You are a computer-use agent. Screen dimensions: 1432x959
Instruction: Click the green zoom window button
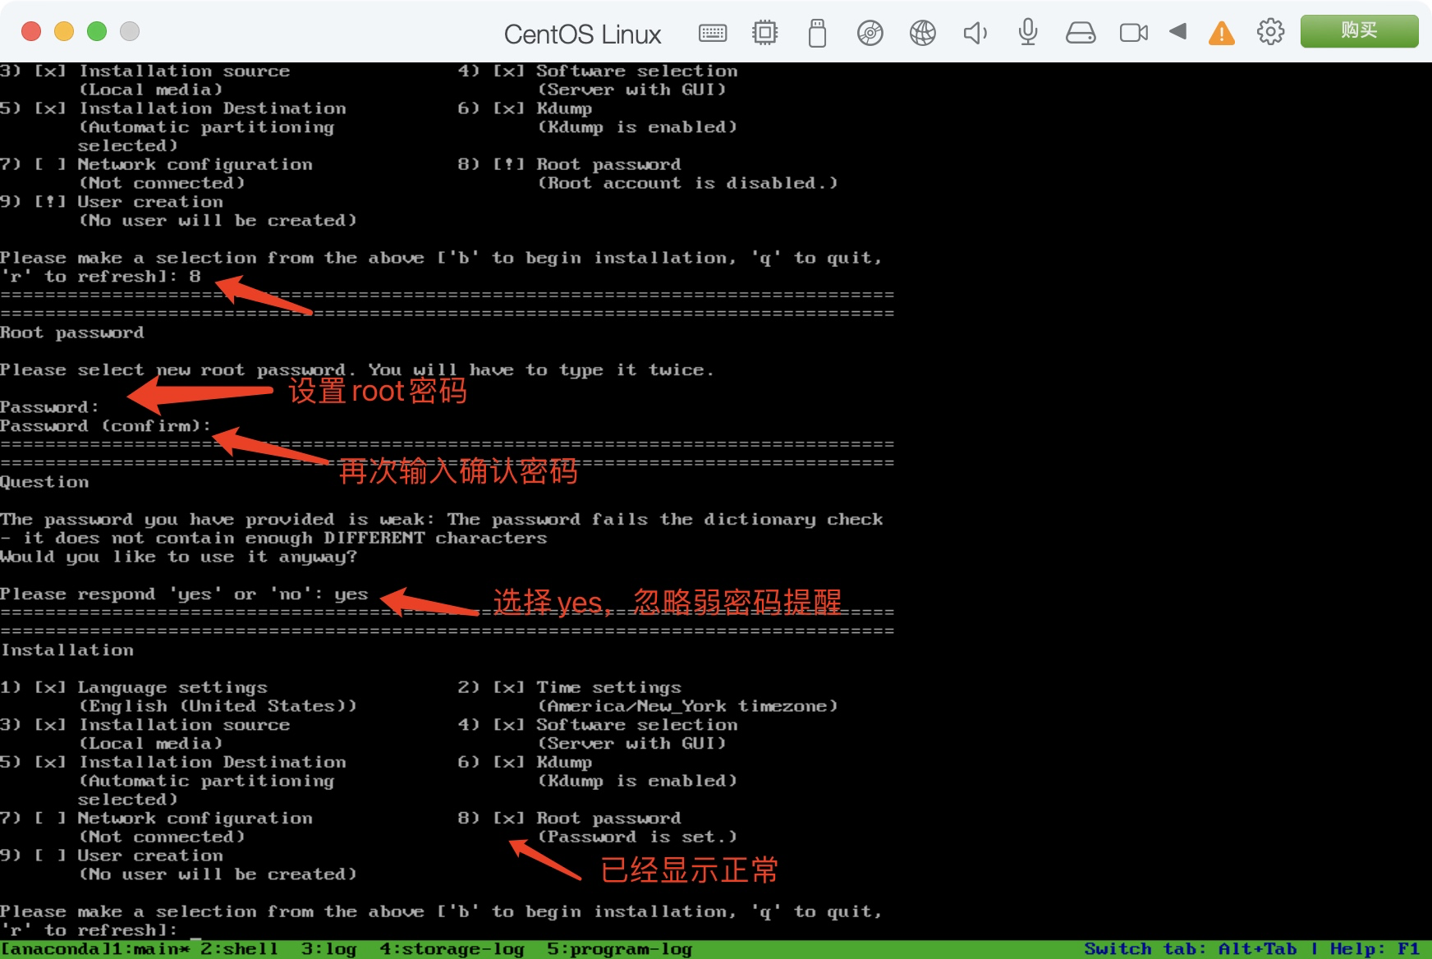point(97,31)
